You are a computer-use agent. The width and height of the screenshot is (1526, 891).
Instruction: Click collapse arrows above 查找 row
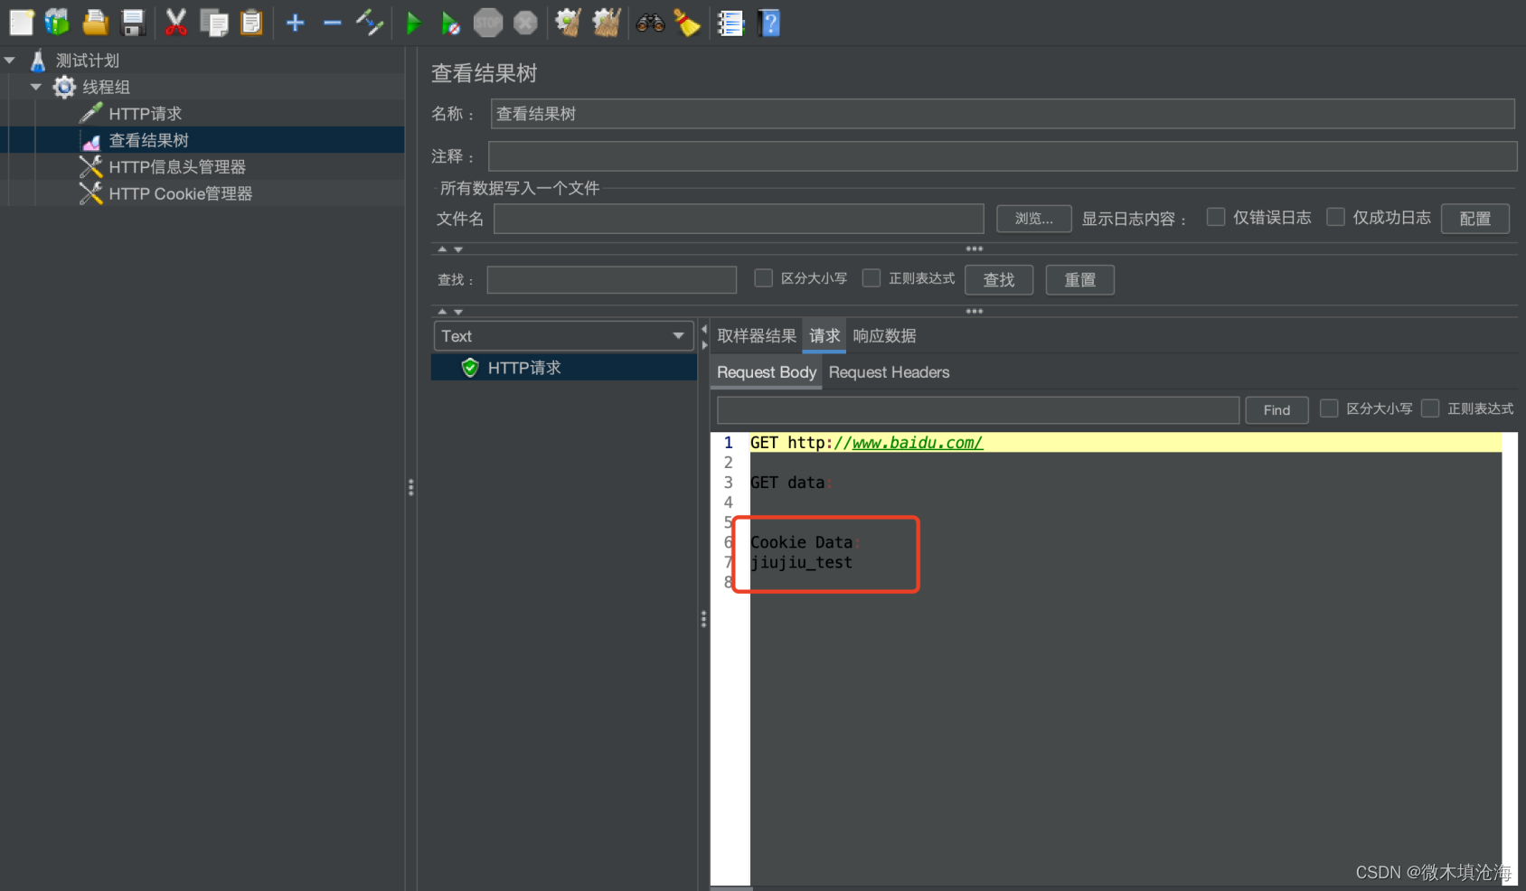click(x=450, y=249)
